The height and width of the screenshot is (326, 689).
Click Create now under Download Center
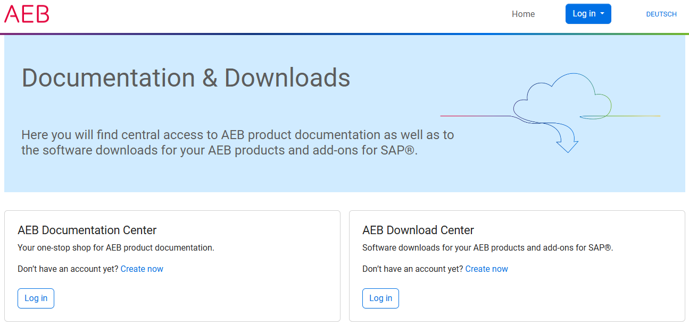[x=486, y=269]
